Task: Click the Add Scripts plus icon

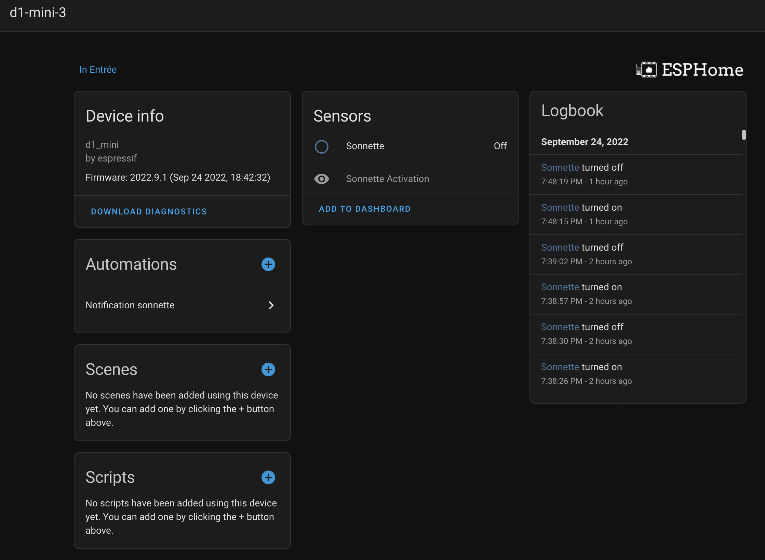Action: (268, 477)
